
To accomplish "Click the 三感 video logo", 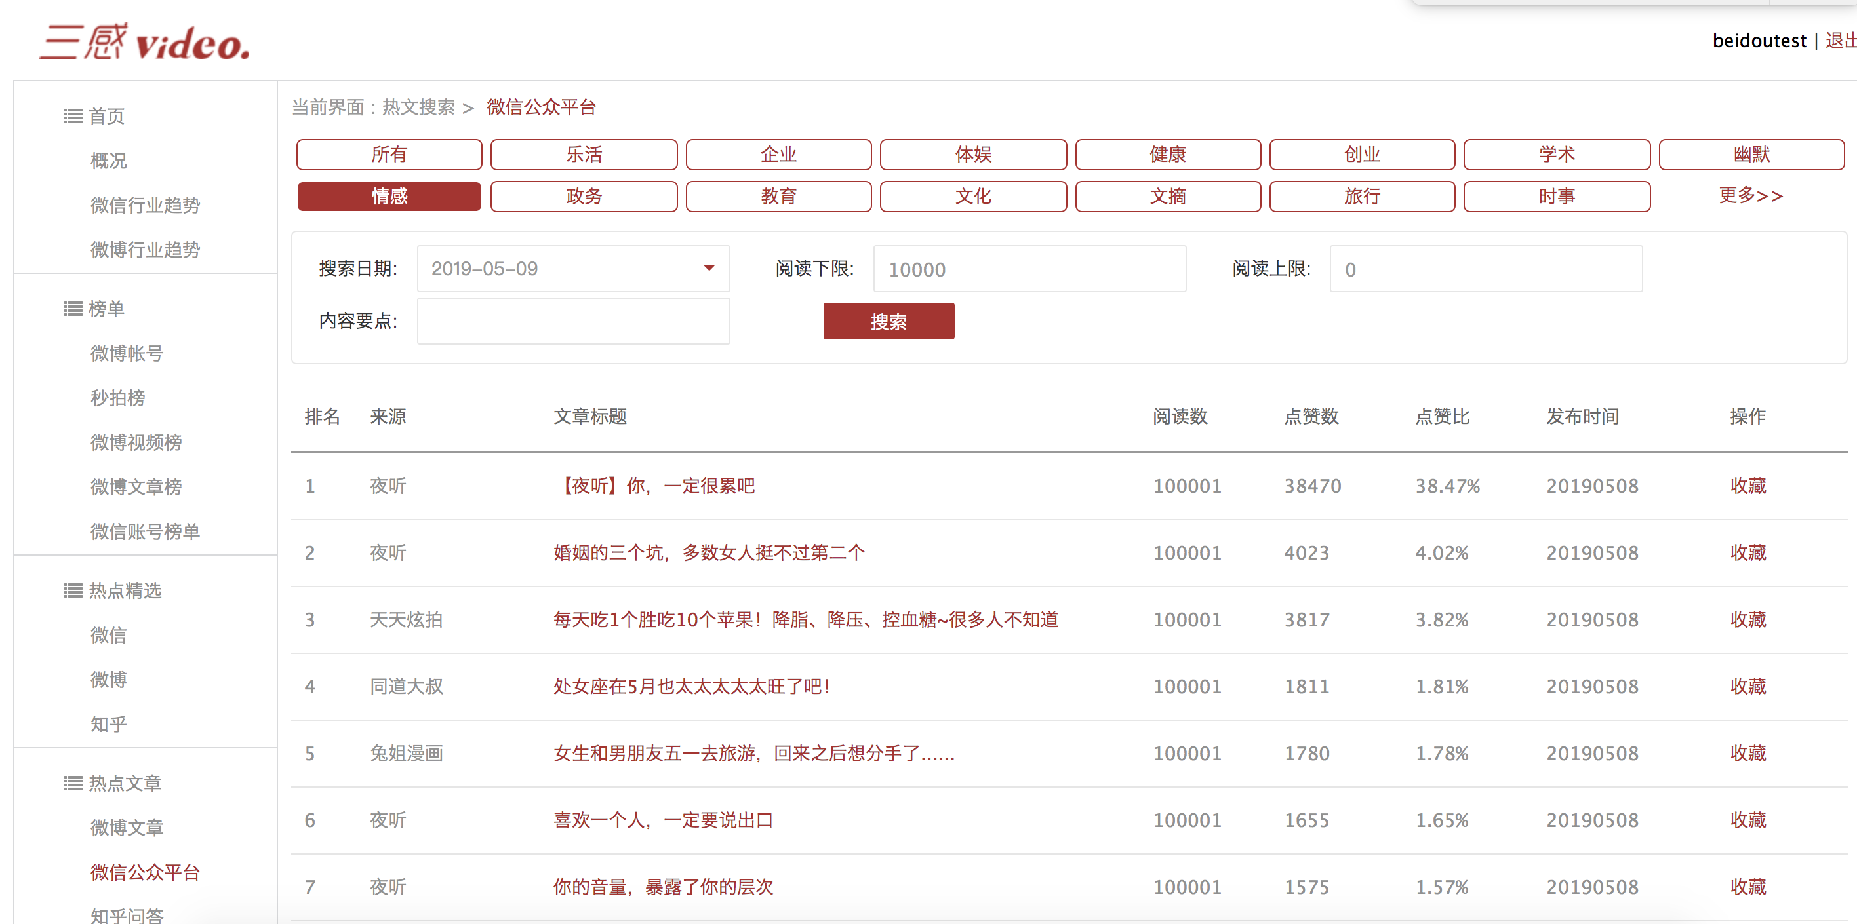I will 145,42.
